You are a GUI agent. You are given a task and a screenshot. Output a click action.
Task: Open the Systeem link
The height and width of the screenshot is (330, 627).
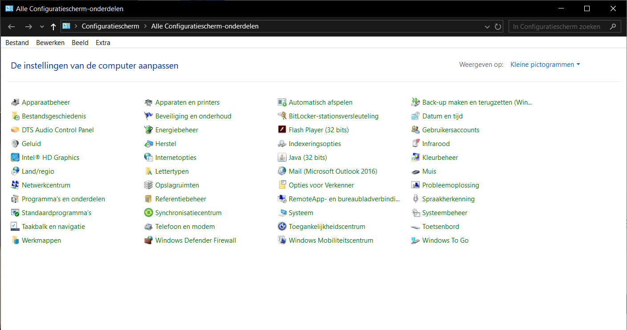pos(301,213)
